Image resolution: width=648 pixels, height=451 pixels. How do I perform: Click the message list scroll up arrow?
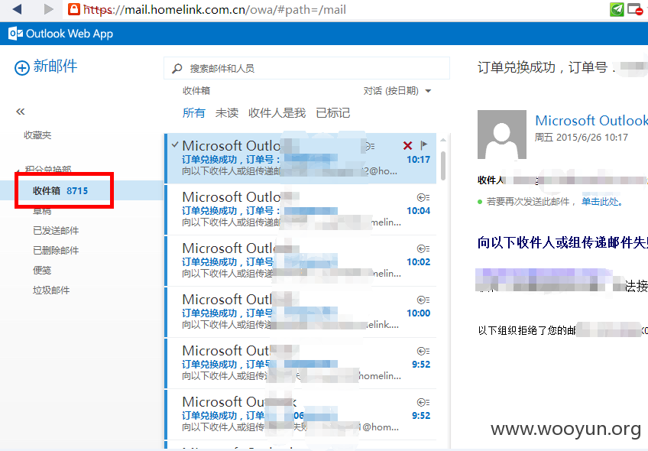click(x=443, y=140)
